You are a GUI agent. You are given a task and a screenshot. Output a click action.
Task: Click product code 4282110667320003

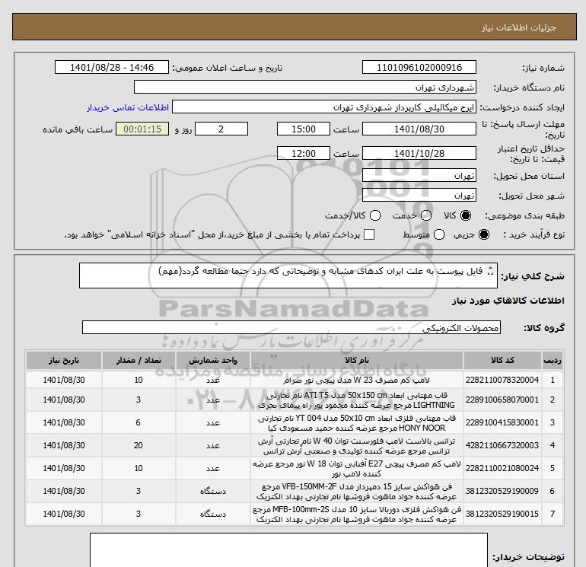click(502, 445)
